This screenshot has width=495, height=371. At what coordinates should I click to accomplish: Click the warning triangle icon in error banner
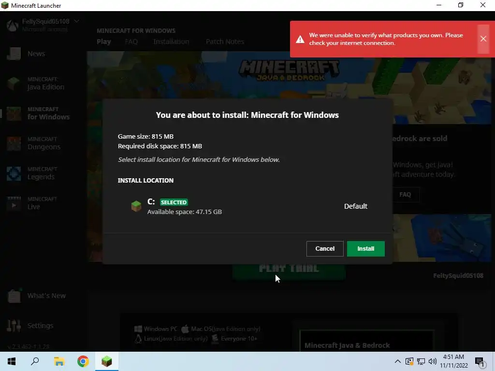[300, 40]
